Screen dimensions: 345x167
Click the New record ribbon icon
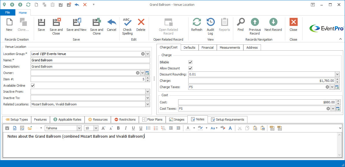(9, 25)
